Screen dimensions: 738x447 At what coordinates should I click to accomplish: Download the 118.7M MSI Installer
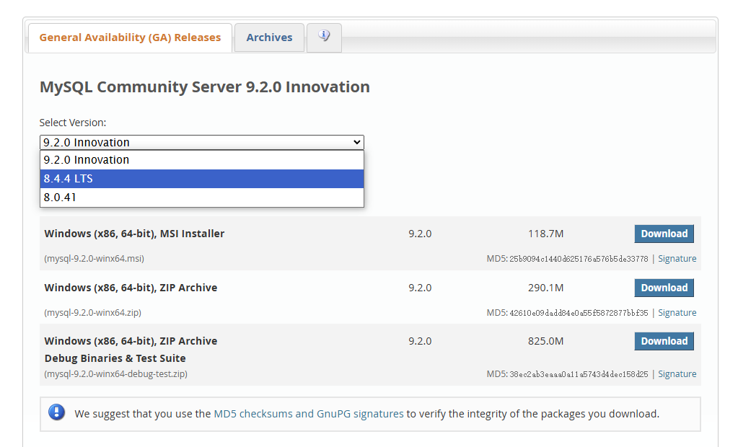664,234
